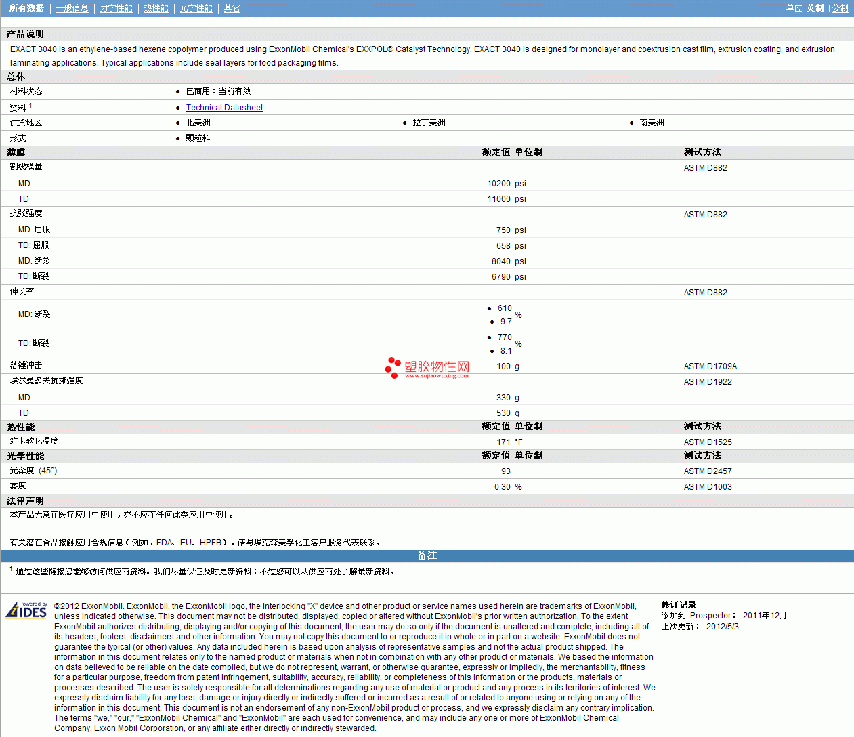Image resolution: width=854 pixels, height=737 pixels.
Task: Click the Powered by IDES logo
Action: click(x=26, y=610)
